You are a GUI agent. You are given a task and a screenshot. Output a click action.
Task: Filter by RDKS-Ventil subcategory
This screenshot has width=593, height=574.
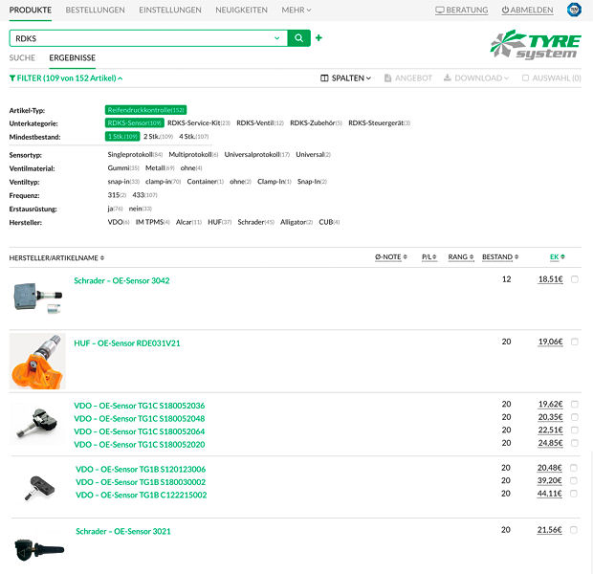coord(260,123)
